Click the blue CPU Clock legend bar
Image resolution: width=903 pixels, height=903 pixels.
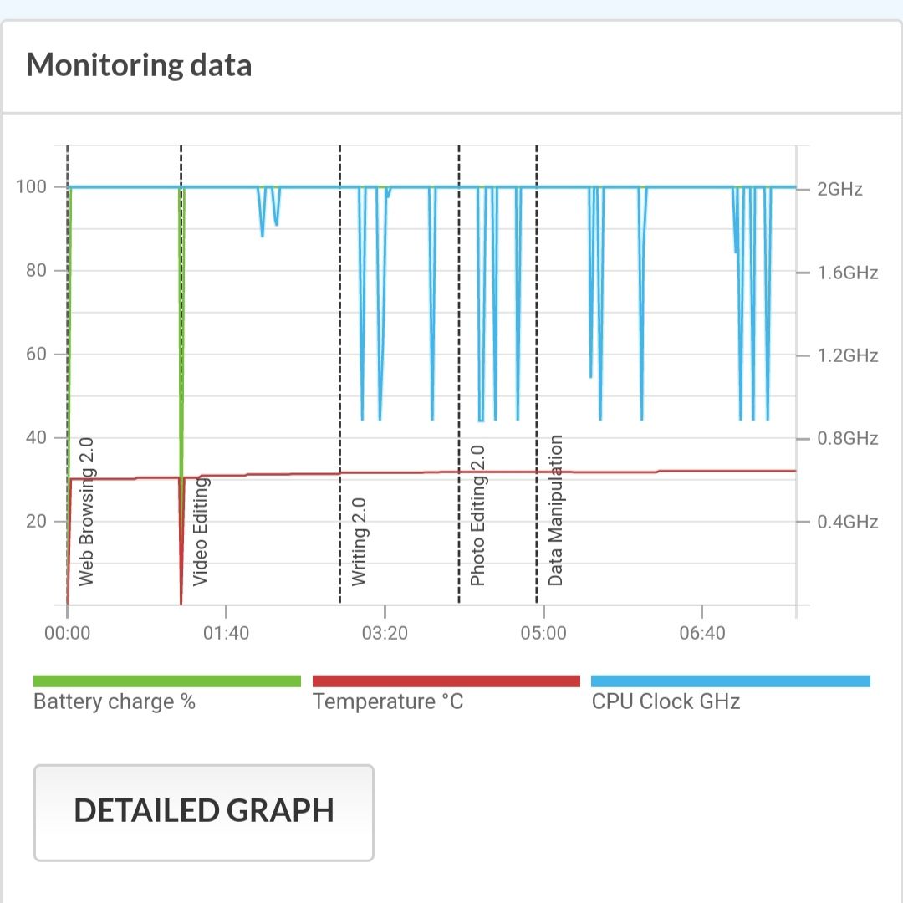pos(730,681)
